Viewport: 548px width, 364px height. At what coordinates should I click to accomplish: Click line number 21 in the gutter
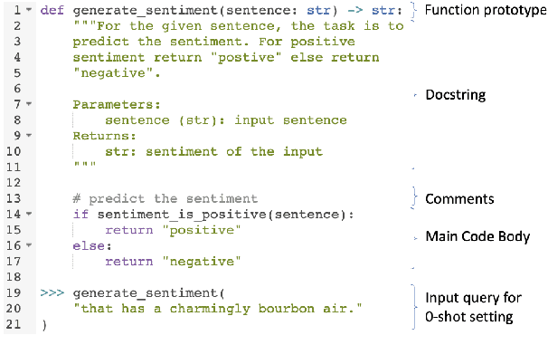(13, 325)
